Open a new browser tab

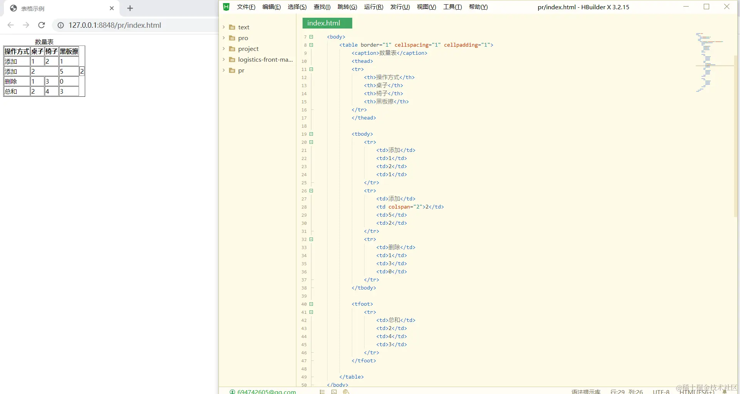[130, 8]
